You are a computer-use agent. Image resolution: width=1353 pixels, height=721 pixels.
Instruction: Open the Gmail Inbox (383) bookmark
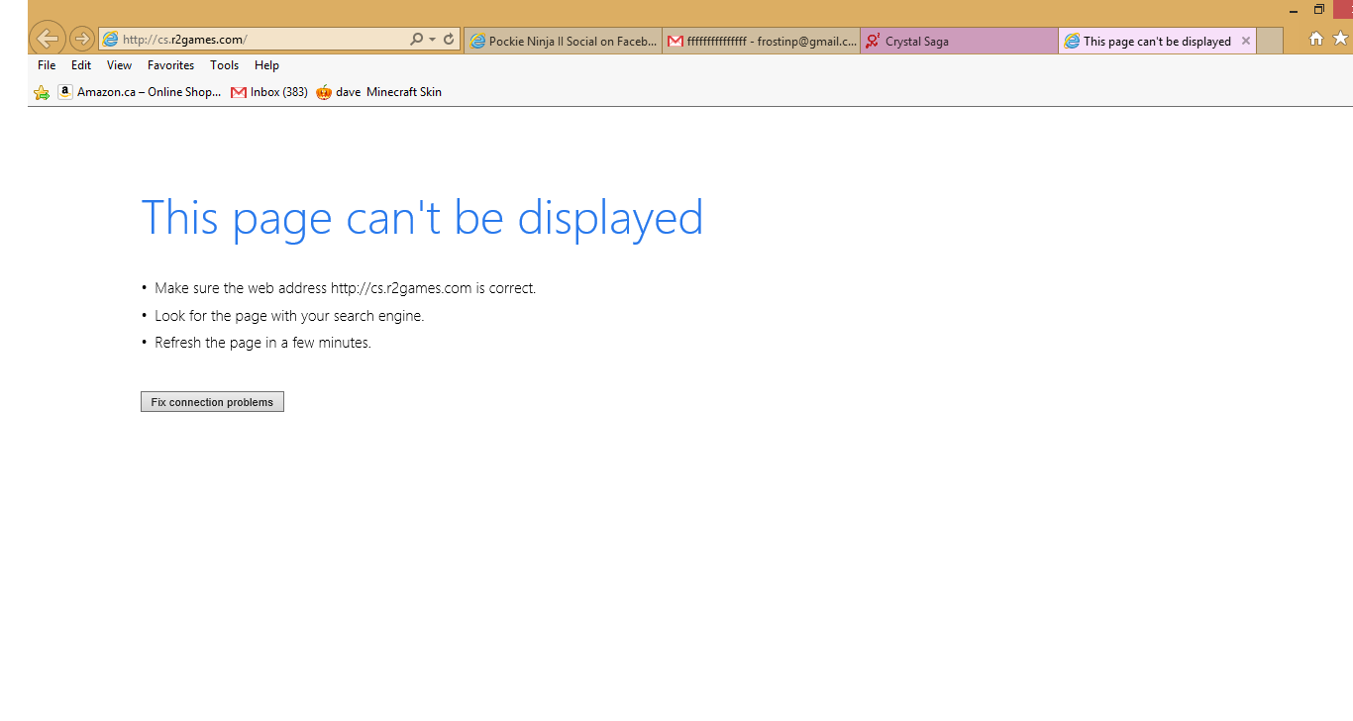269,92
